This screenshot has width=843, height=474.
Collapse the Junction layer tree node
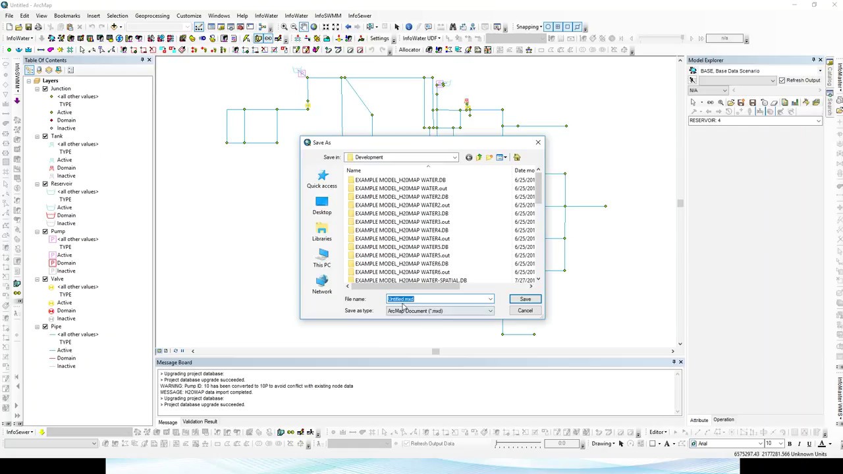click(x=38, y=89)
